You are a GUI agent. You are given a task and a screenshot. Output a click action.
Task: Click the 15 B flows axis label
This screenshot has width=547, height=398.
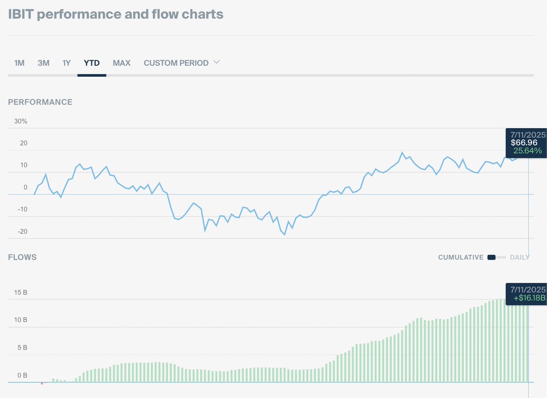(x=21, y=293)
